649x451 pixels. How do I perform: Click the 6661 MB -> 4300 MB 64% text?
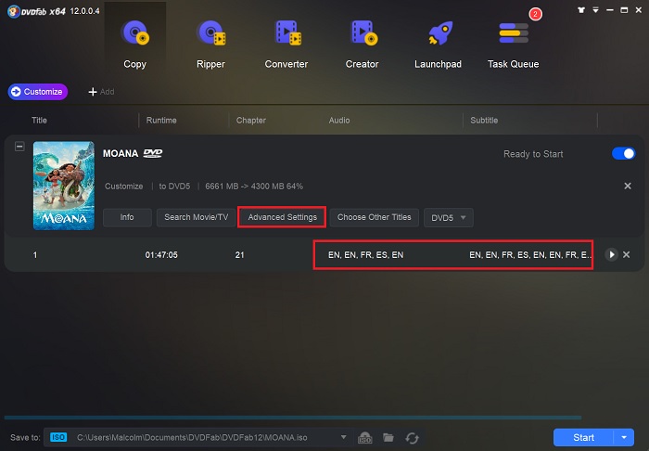254,187
